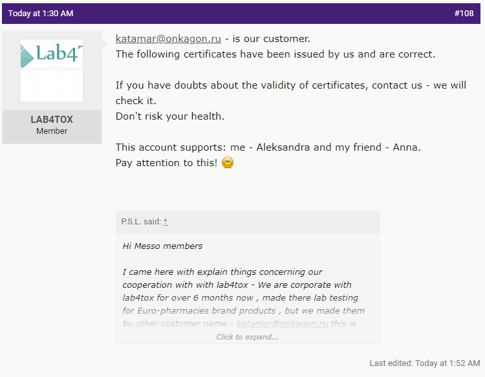Click the faded email link inside the quote
Viewport: 485px width, 377px height.
pyautogui.click(x=282, y=323)
